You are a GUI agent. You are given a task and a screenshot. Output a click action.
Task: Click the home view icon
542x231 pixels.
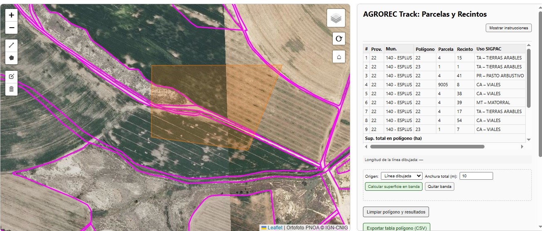click(x=338, y=57)
